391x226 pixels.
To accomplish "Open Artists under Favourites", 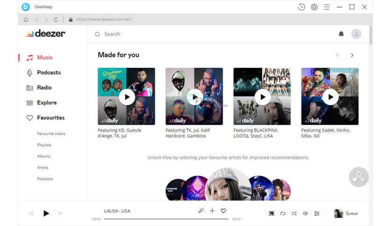I will pyautogui.click(x=43, y=168).
